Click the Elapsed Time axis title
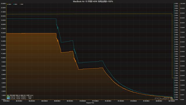The height and width of the screenshot is (105, 186). pos(90,103)
